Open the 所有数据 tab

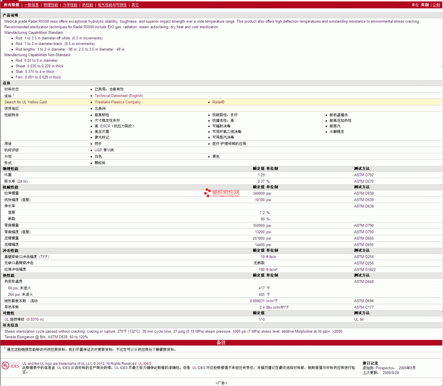tap(11, 5)
